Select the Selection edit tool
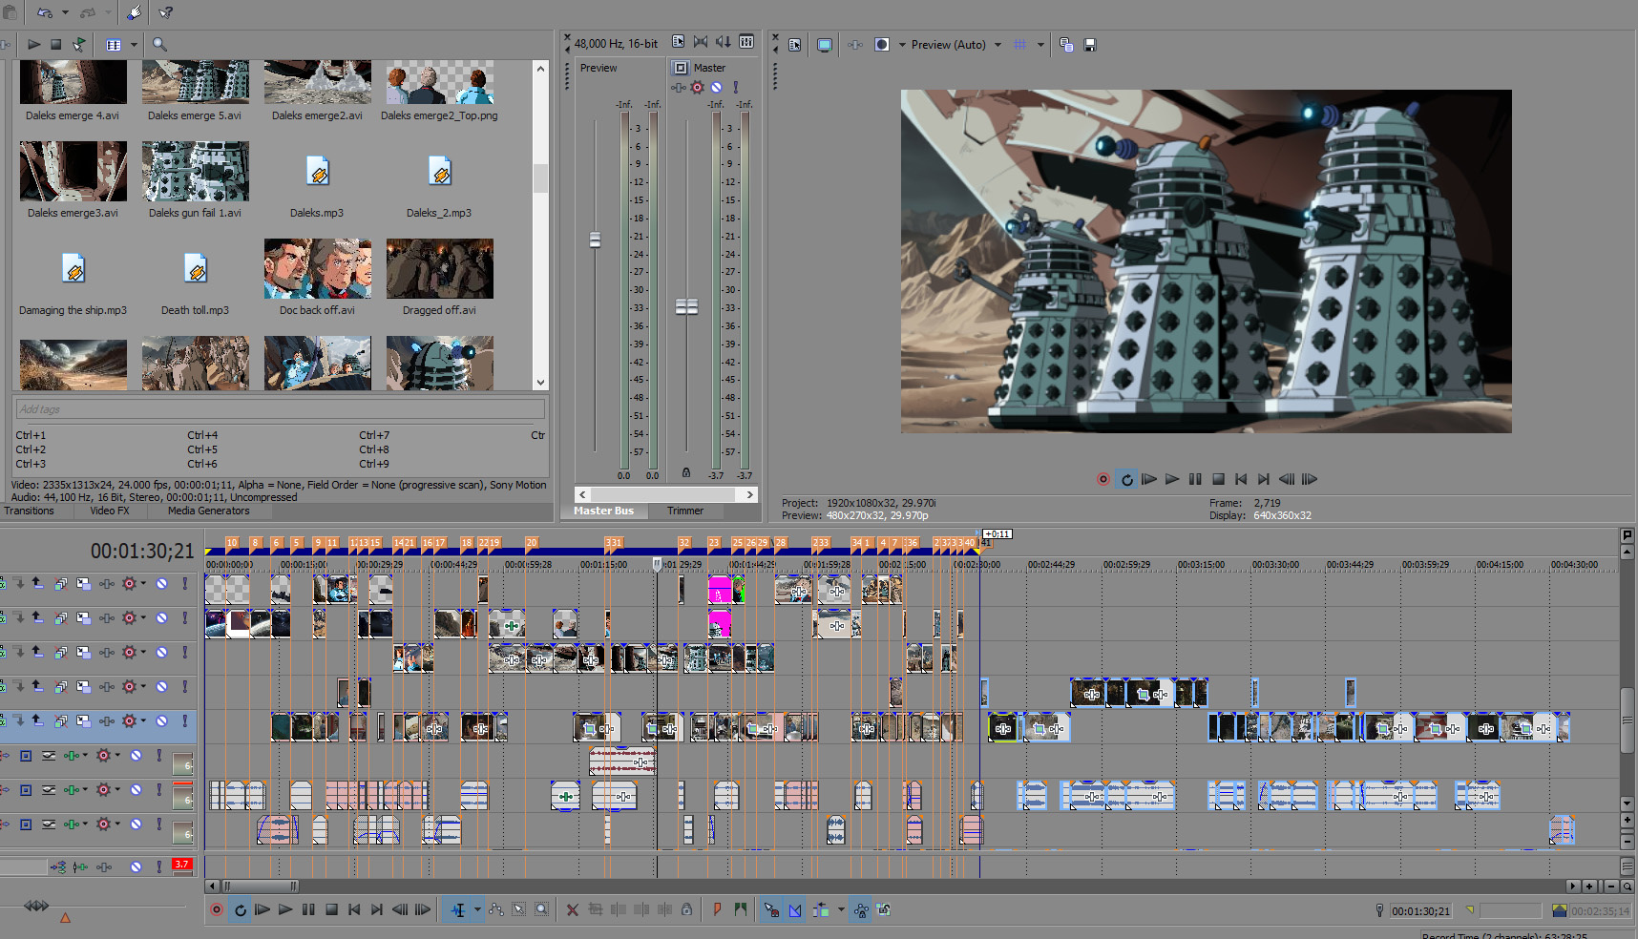 coord(519,910)
